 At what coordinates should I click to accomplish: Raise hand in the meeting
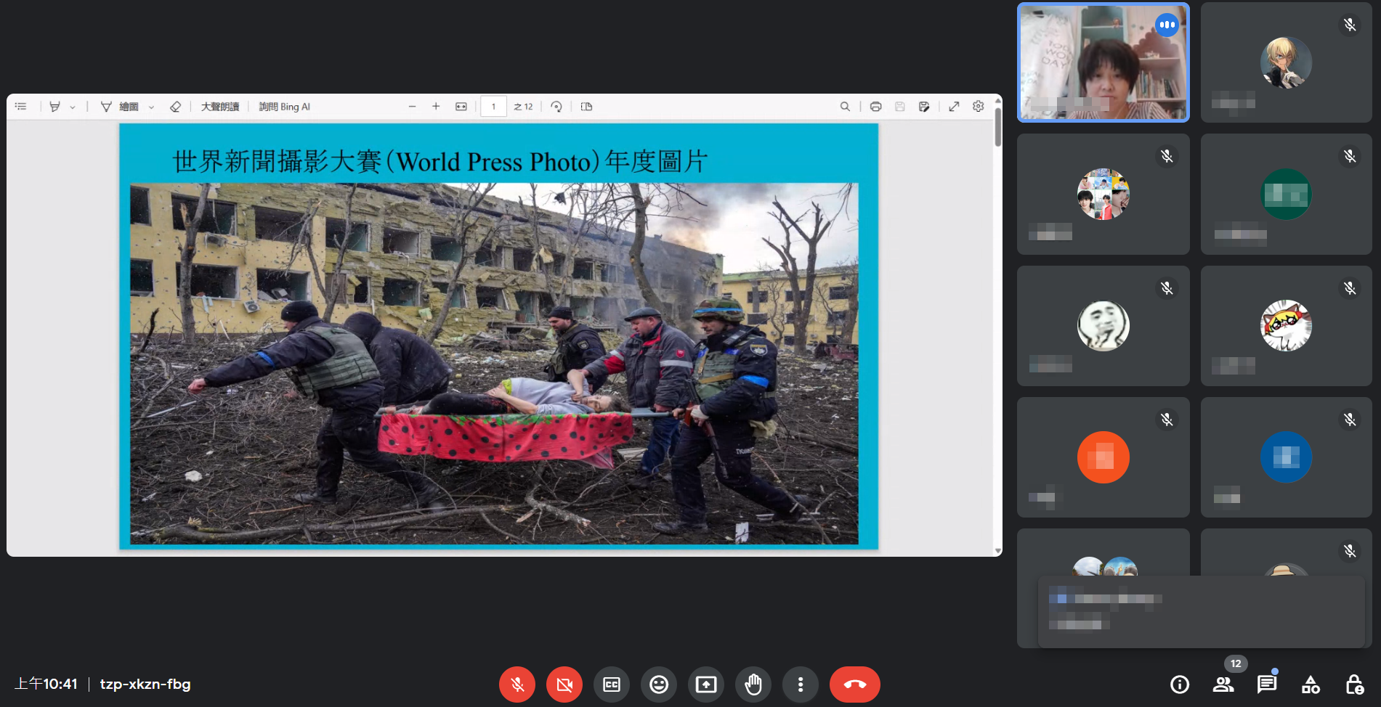(x=753, y=684)
